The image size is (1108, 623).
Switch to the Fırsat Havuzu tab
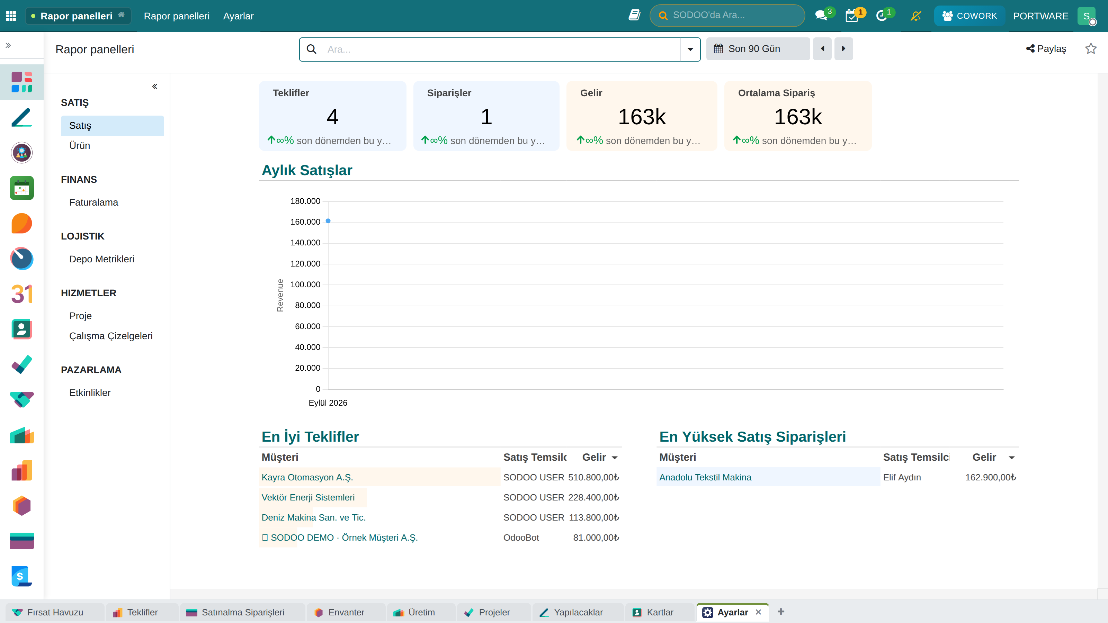tap(55, 612)
